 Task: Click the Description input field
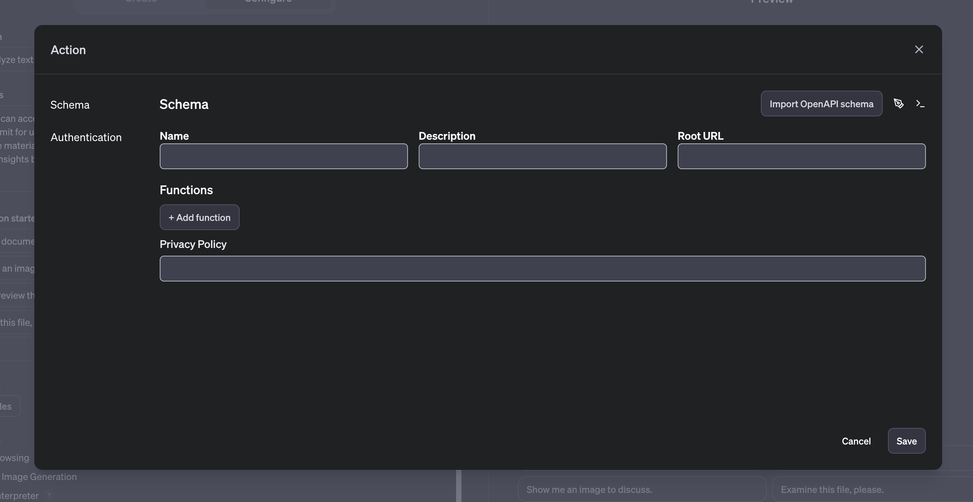(x=542, y=156)
